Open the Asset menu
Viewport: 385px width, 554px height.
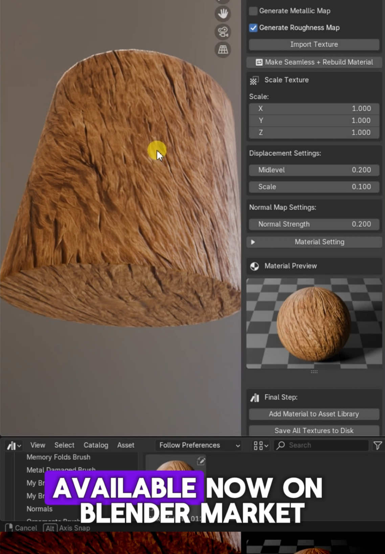coord(126,445)
